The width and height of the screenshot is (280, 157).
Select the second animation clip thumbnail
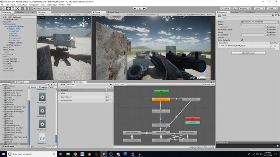[x=42, y=110]
